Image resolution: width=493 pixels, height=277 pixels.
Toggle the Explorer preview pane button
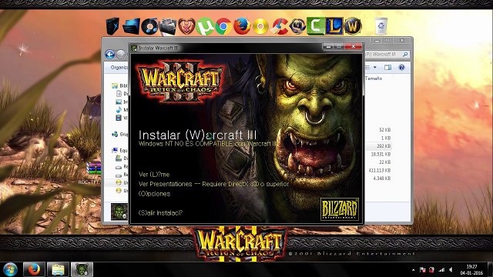click(388, 67)
